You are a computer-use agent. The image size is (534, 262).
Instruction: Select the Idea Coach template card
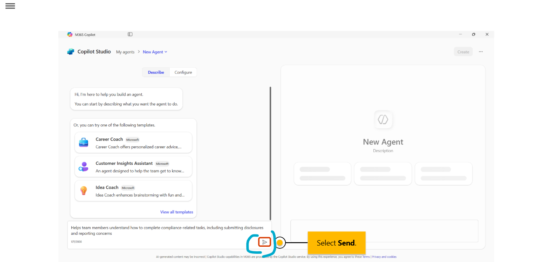click(x=133, y=190)
